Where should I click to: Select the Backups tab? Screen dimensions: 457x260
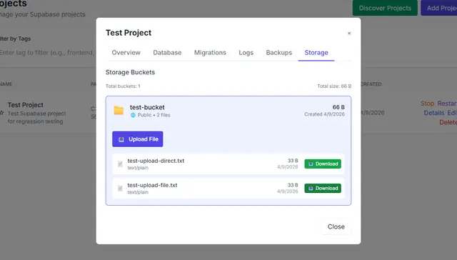279,53
